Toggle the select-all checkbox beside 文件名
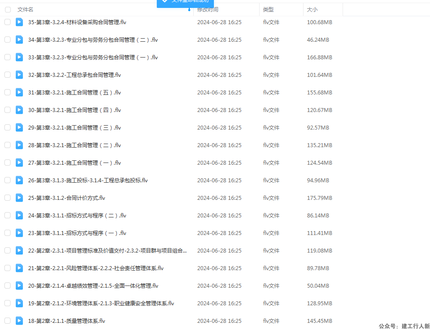The image size is (430, 329). pyautogui.click(x=7, y=10)
